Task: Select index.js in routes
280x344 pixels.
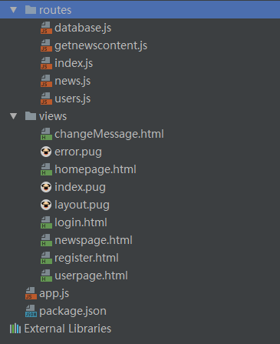Action: pyautogui.click(x=74, y=63)
